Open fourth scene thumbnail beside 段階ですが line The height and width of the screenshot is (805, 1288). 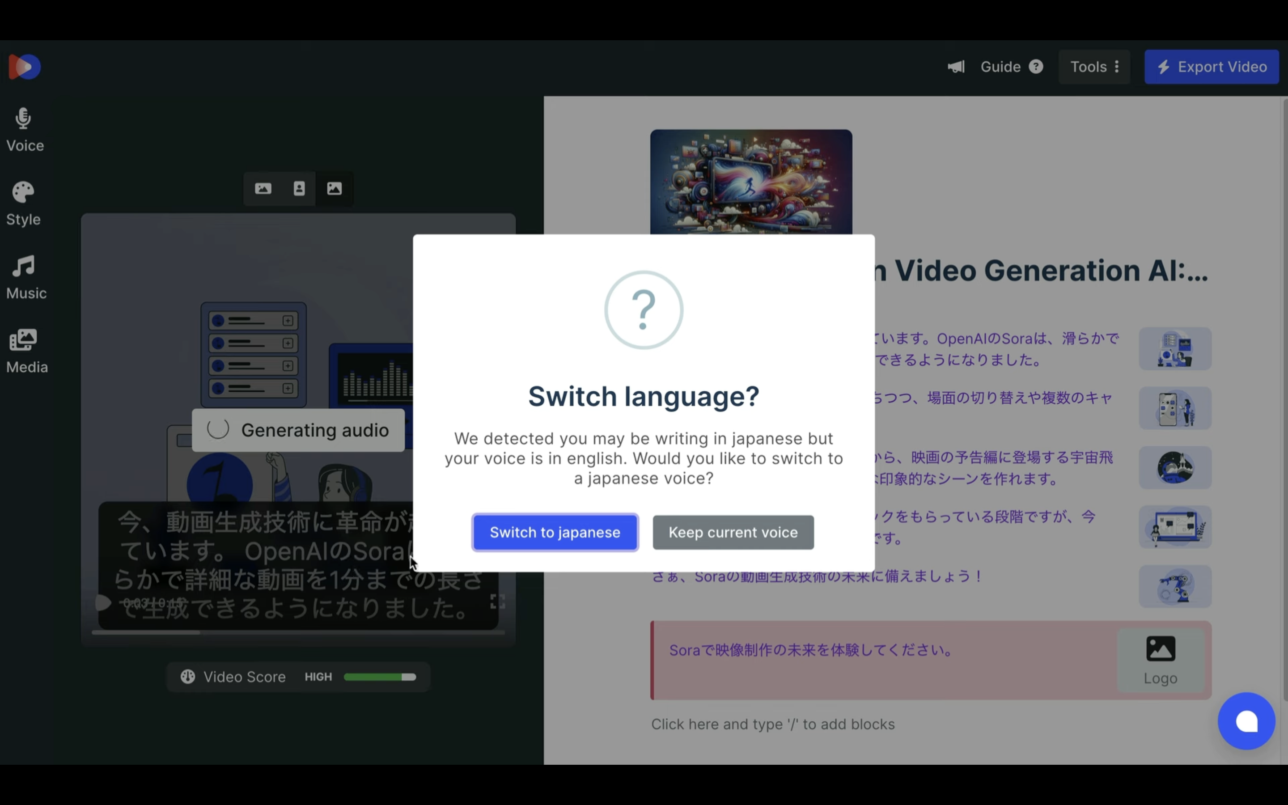click(x=1175, y=527)
